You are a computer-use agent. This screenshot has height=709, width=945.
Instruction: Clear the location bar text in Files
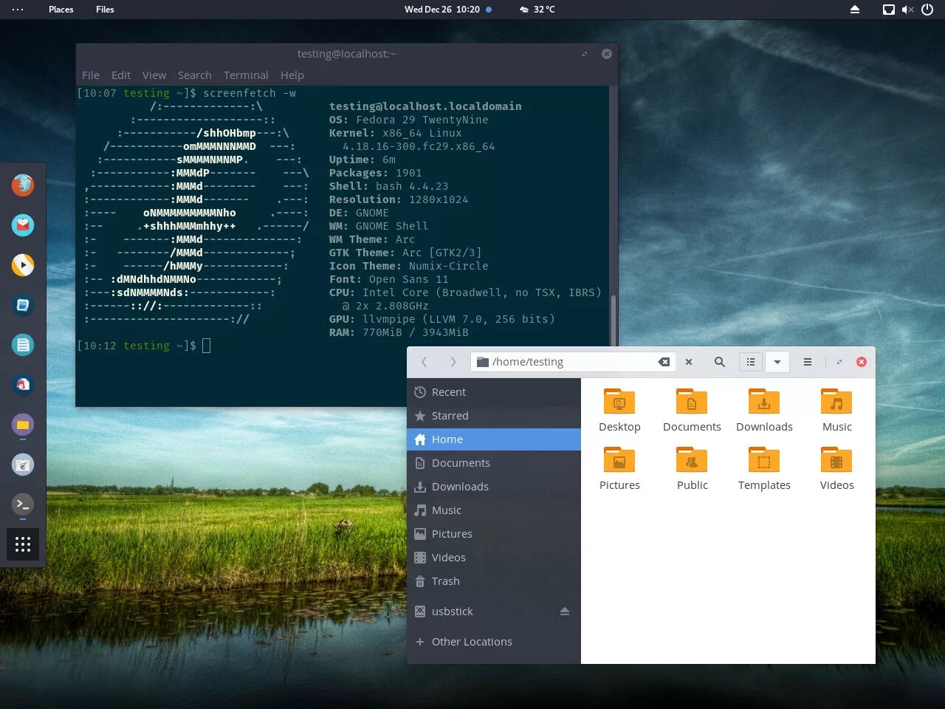tap(664, 362)
